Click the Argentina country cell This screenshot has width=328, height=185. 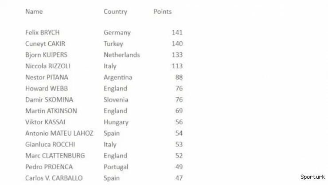pyautogui.click(x=118, y=77)
